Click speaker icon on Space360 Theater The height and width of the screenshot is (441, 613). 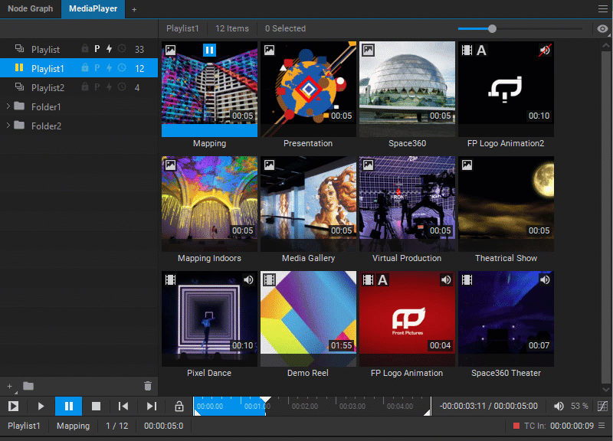click(545, 279)
